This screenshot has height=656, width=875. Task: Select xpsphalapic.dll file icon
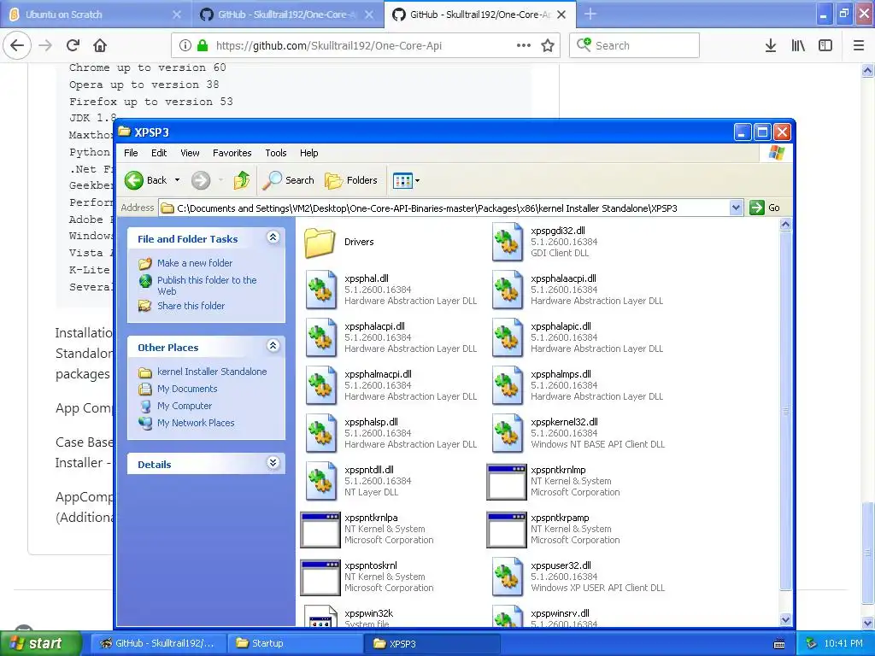coord(508,337)
